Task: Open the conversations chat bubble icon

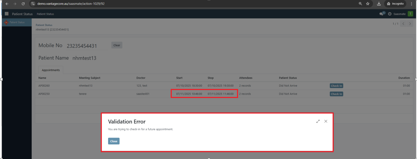Action: pyautogui.click(x=382, y=14)
